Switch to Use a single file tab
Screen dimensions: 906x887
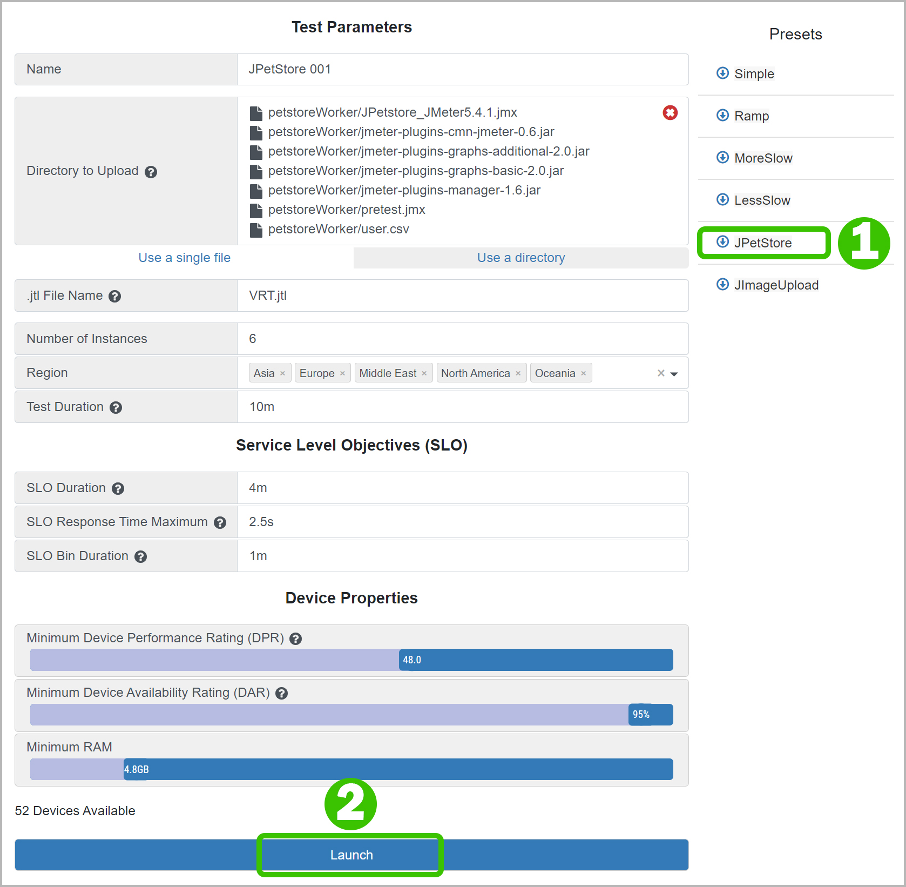coord(184,258)
